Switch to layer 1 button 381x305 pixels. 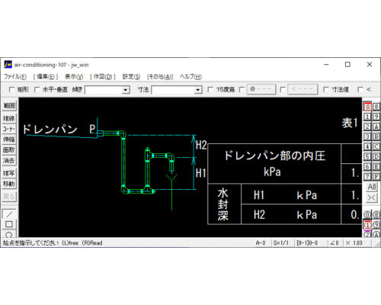pos(367,117)
